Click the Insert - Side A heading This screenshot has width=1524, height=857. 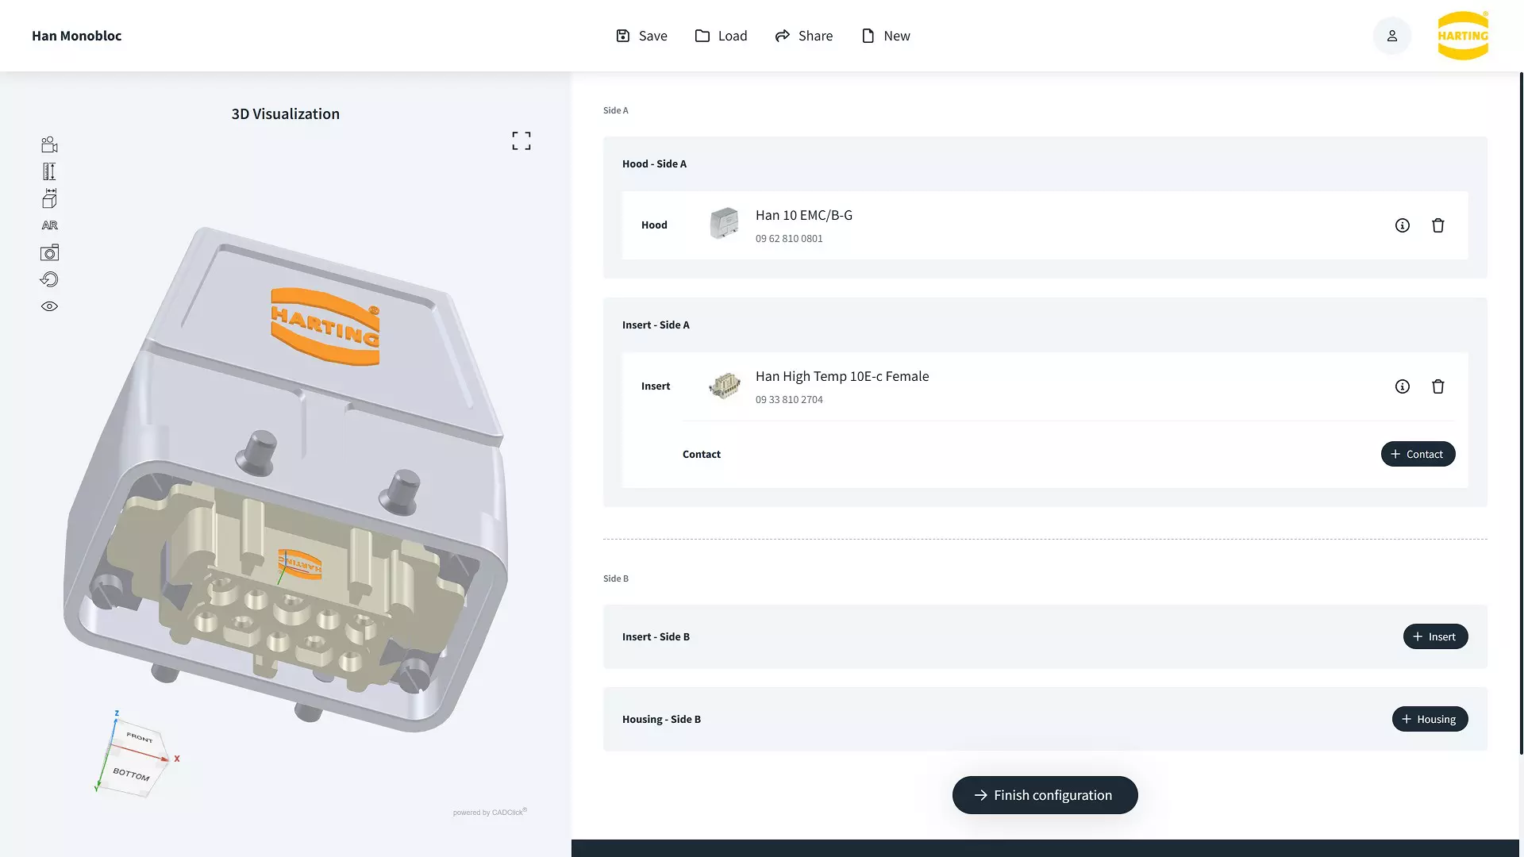pos(656,325)
